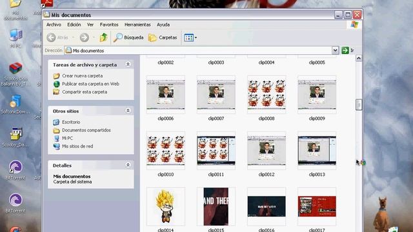Collapse the Otros sitios panel
The height and width of the screenshot is (232, 413).
point(128,111)
